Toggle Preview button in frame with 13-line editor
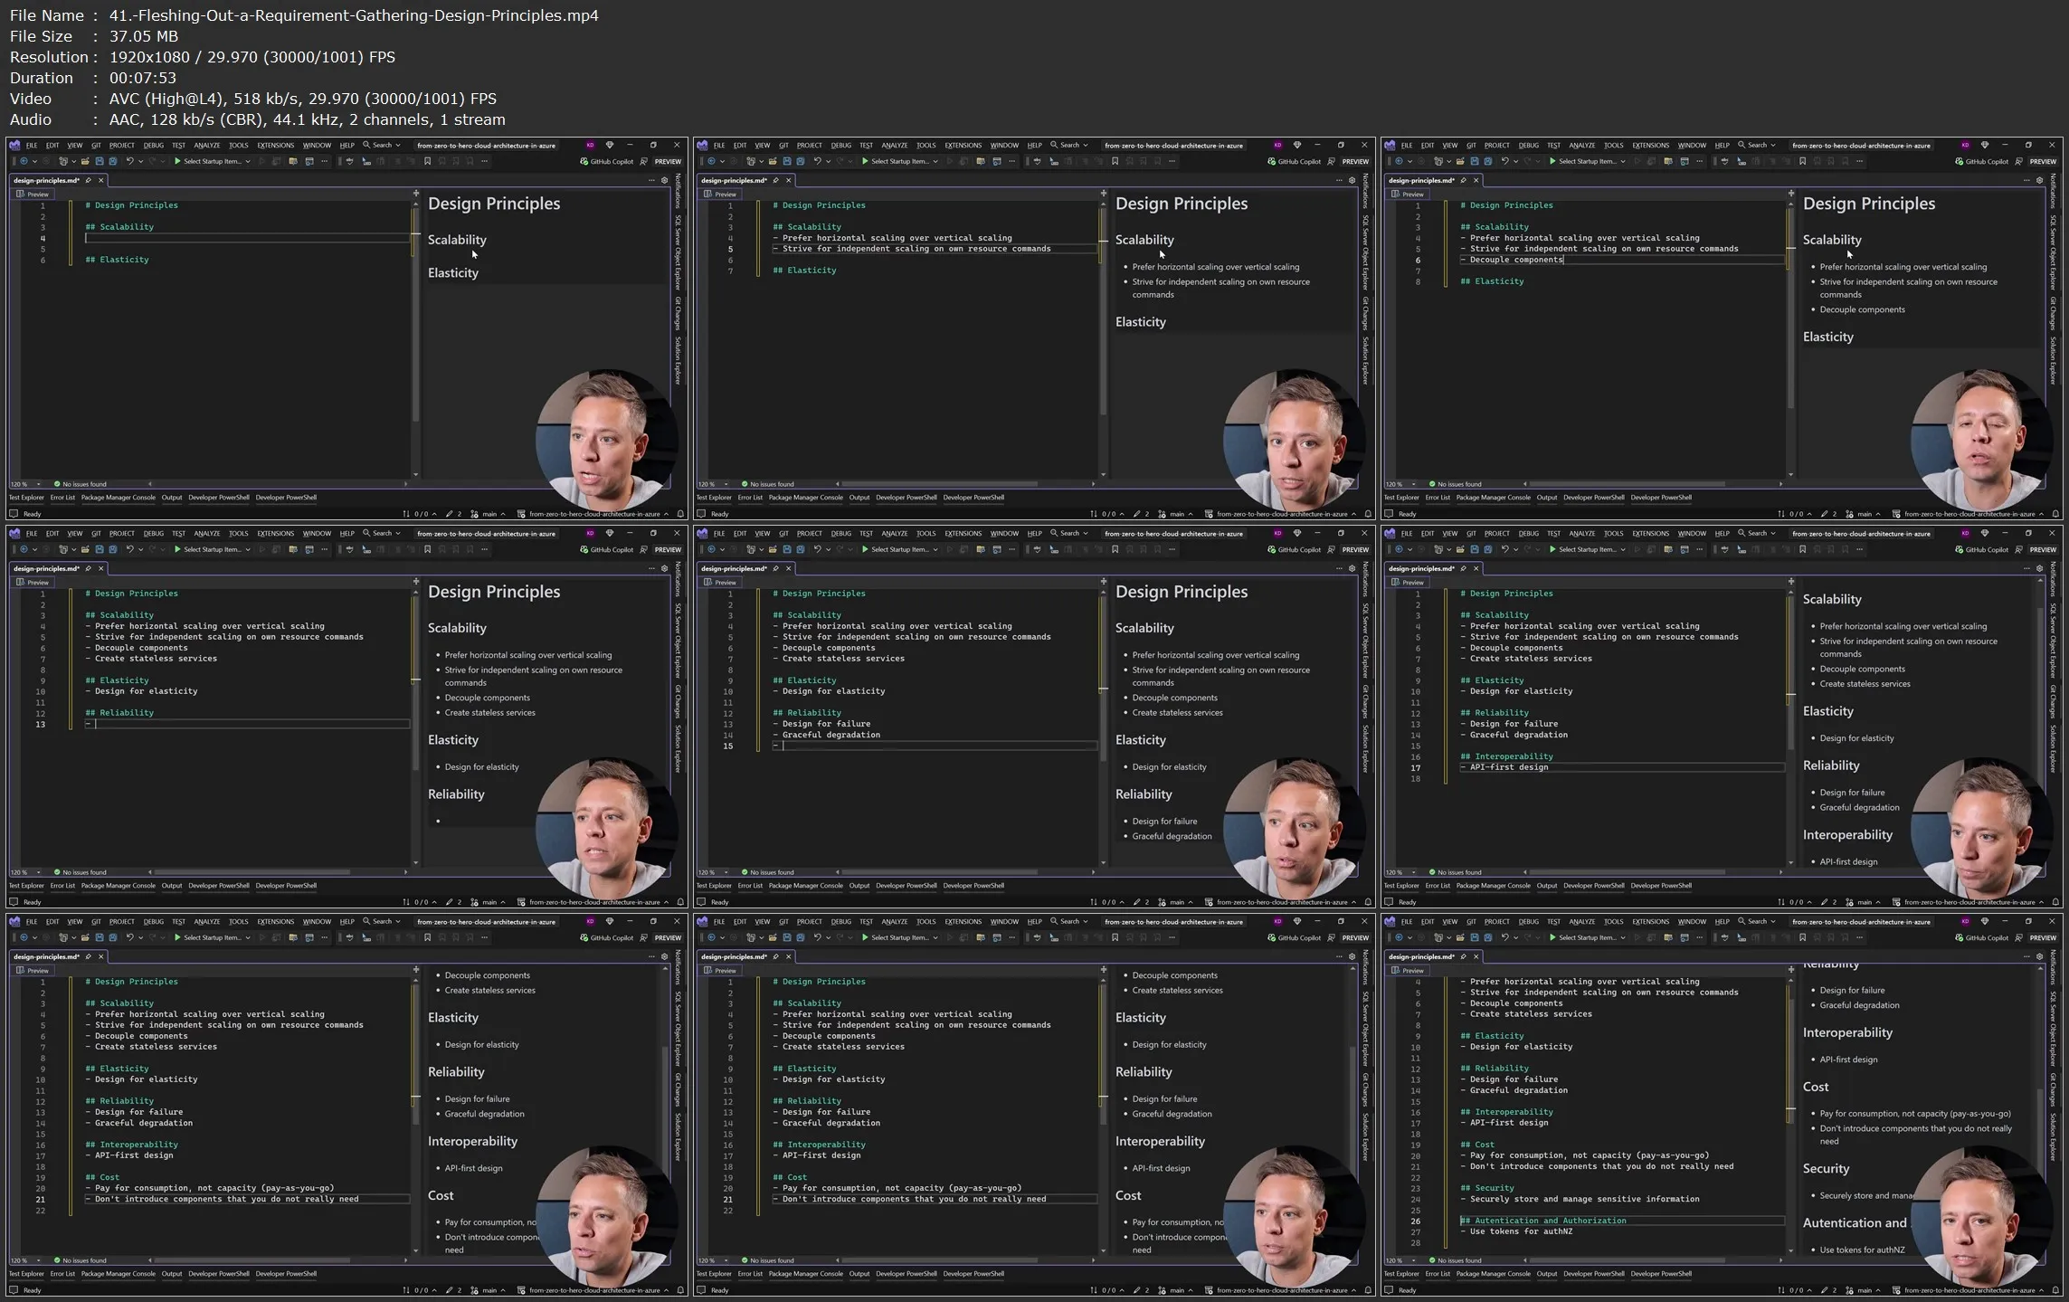The height and width of the screenshot is (1302, 2069). (x=33, y=583)
